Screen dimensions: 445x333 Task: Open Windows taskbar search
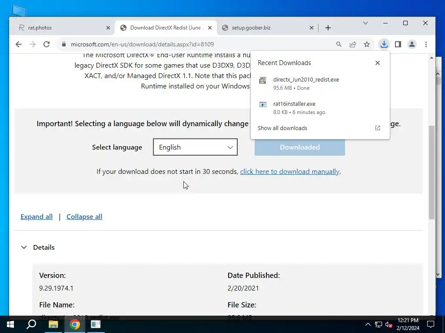point(31,324)
